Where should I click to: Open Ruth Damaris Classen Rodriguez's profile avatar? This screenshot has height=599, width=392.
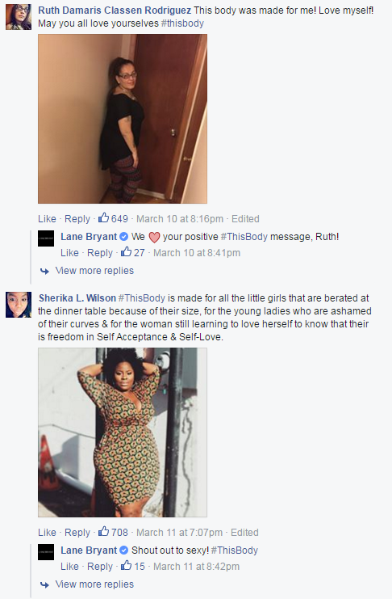(19, 17)
